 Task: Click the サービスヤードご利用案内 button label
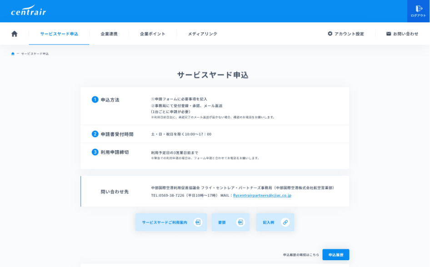(x=165, y=222)
